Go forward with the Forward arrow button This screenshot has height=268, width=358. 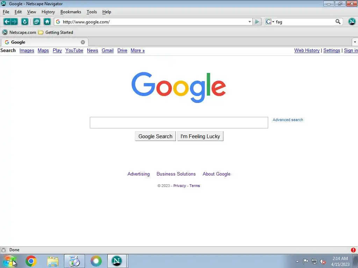[14, 22]
